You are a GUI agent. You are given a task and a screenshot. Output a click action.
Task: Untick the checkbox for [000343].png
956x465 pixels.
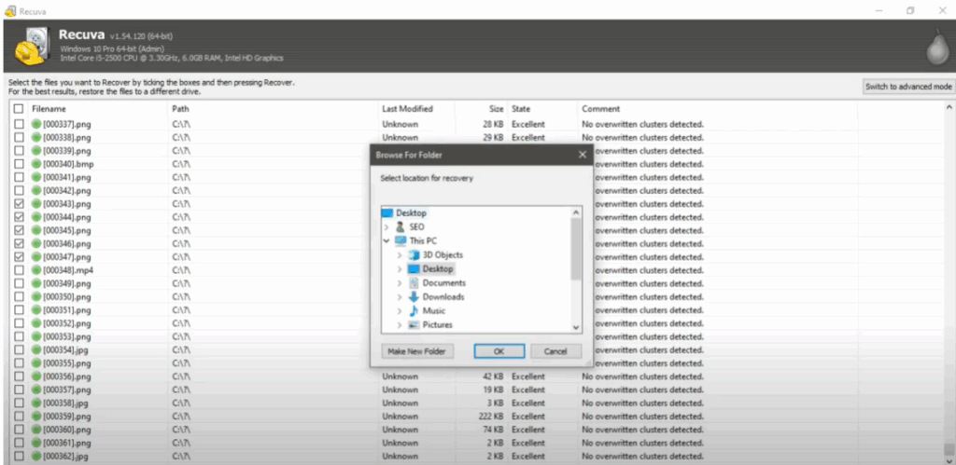19,204
